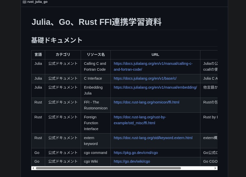Viewport: 246px width, 177px height.
Task: Click the 'Embedding Julia' resource cell
Action: click(x=96, y=90)
